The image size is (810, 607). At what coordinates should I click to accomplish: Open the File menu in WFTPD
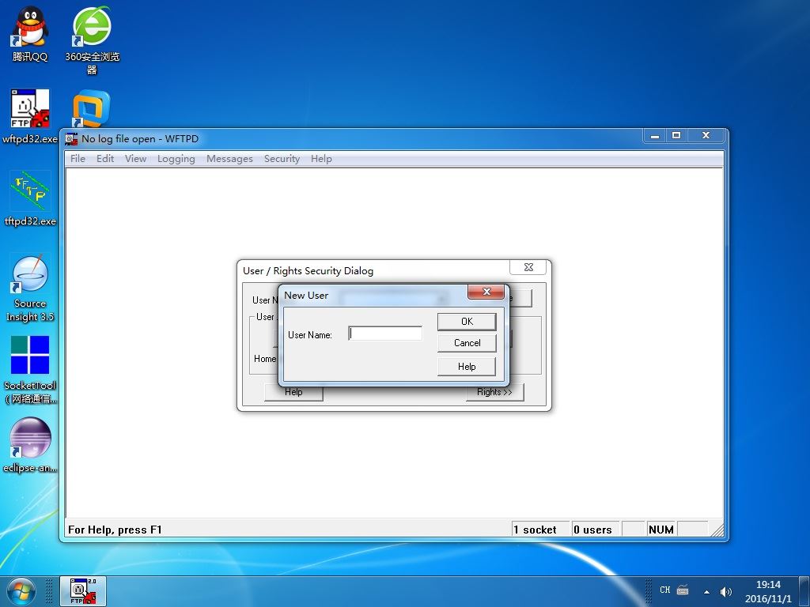pos(78,159)
